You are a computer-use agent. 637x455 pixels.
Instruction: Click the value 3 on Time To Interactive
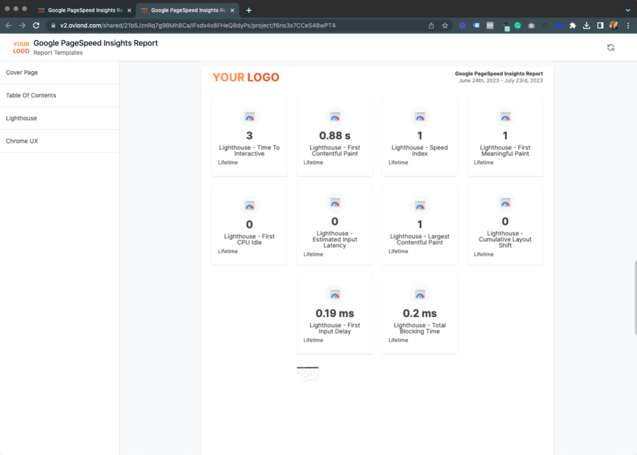[x=249, y=136]
